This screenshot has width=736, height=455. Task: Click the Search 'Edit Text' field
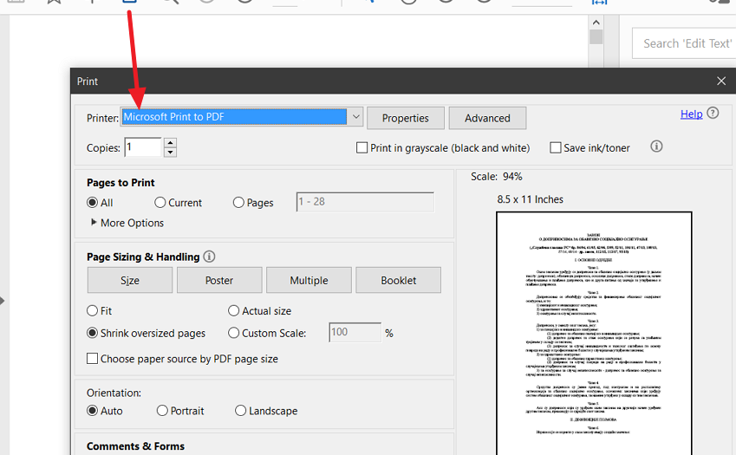pos(686,43)
